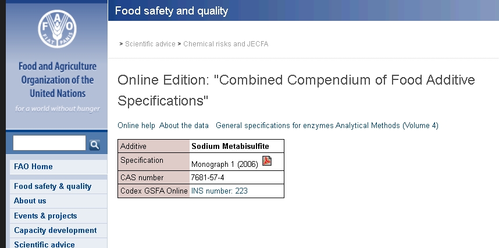Click the FAO logo emblem
The image size is (499, 248).
click(x=57, y=29)
